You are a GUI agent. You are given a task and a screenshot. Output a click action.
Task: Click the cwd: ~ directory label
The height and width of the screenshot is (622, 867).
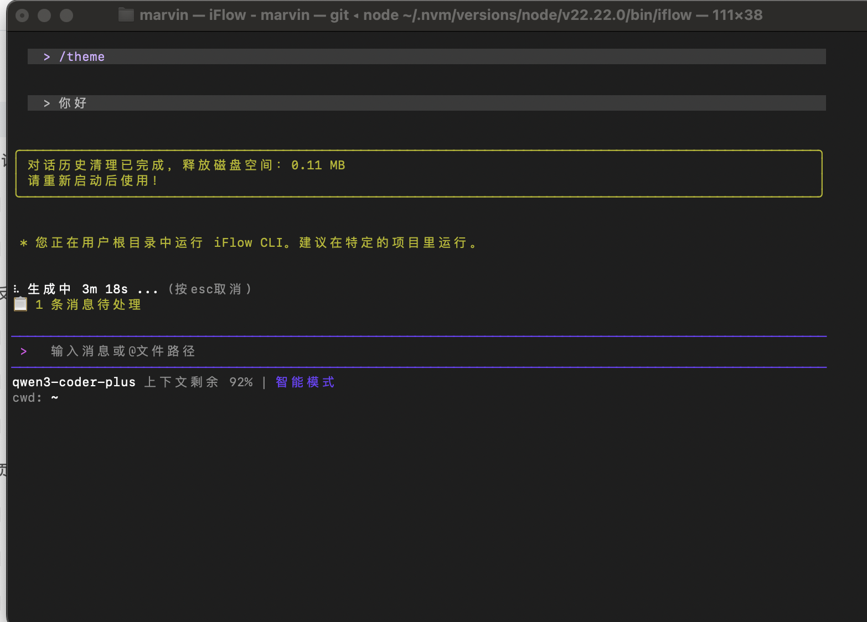pyautogui.click(x=35, y=398)
